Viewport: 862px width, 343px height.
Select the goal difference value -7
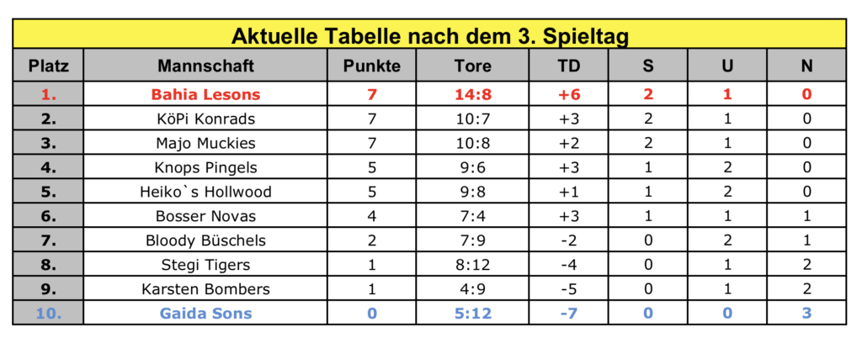568,314
